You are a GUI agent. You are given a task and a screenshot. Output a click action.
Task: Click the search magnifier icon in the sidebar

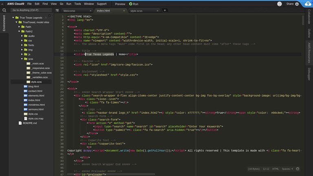[4, 10]
